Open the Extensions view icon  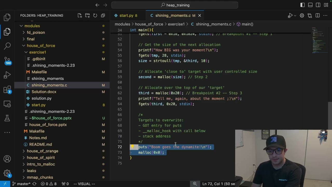7,90
